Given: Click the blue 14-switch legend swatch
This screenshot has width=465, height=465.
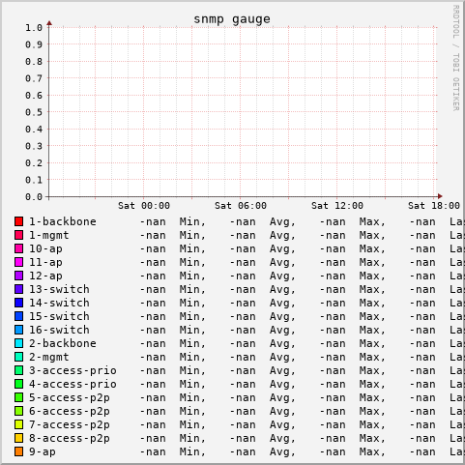Looking at the screenshot, I should tap(18, 303).
